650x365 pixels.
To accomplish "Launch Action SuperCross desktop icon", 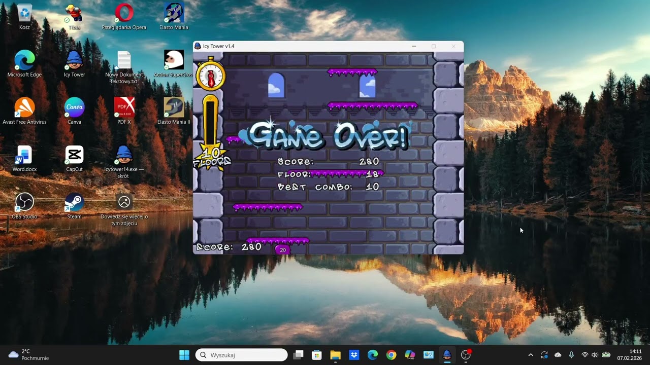I will [174, 64].
